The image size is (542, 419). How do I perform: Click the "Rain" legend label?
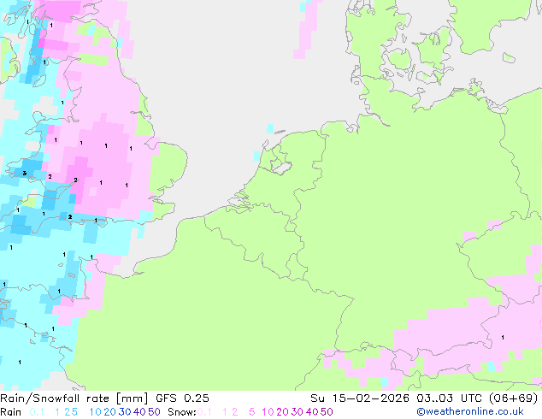[11, 412]
